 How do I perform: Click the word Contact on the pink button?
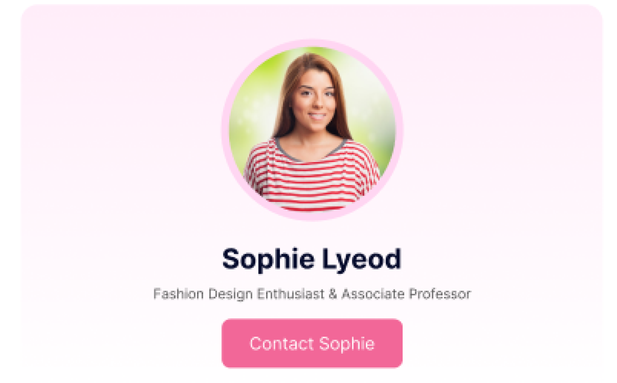tap(282, 344)
